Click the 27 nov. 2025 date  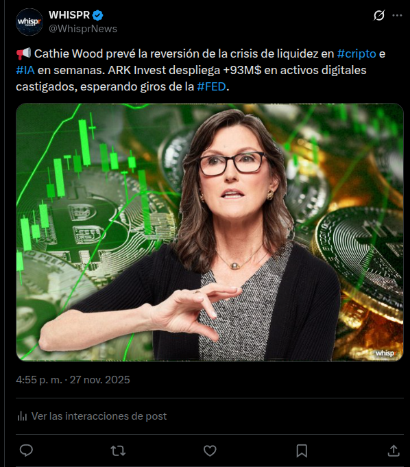click(x=99, y=380)
